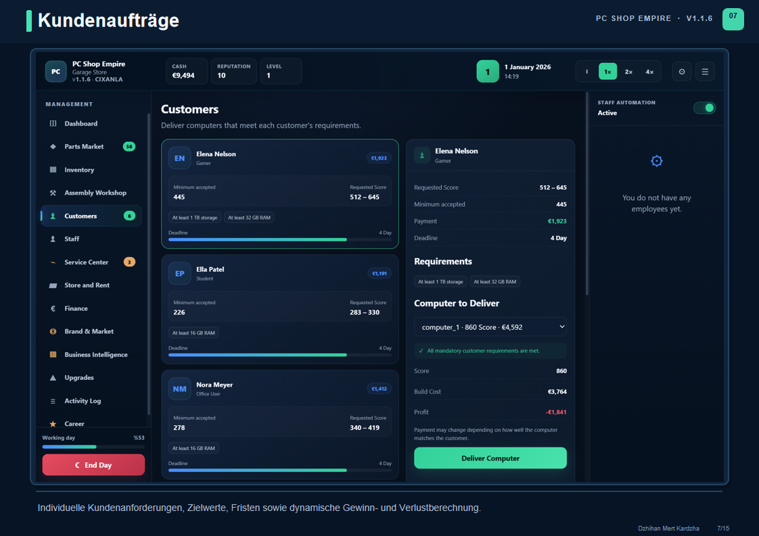This screenshot has height=536, width=759.
Task: Open the Upgrades page
Action: click(91, 378)
